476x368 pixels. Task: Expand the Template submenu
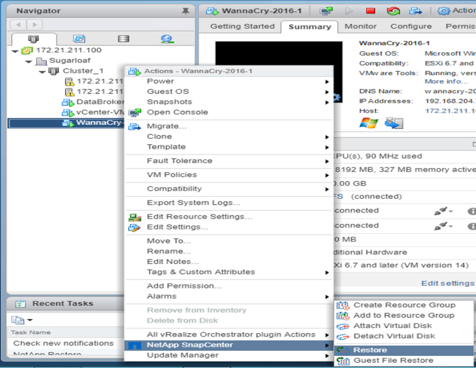click(229, 147)
